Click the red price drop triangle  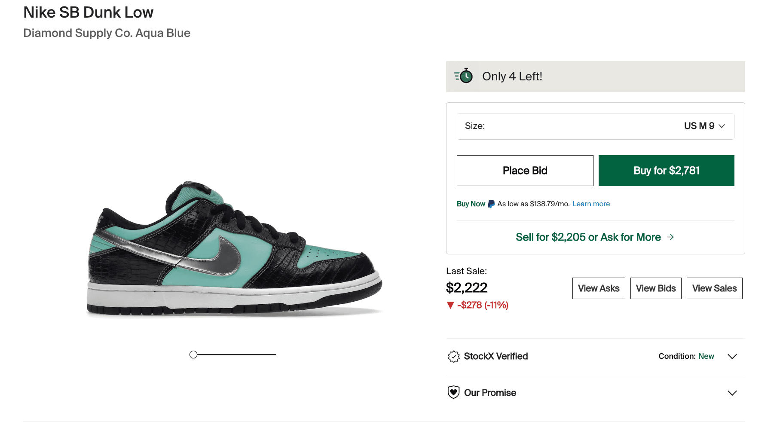coord(450,305)
